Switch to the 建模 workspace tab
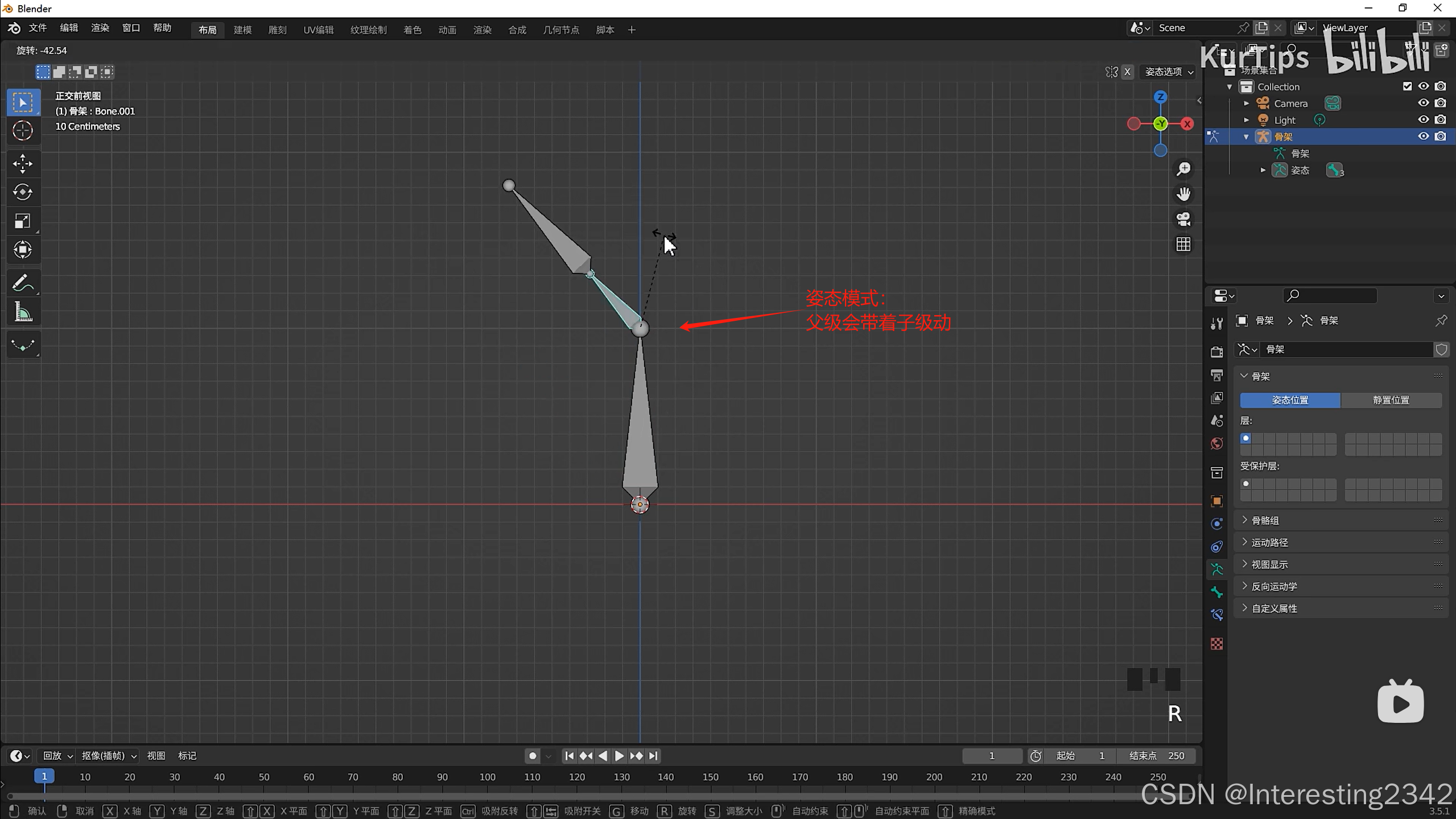The image size is (1456, 819). 242,30
